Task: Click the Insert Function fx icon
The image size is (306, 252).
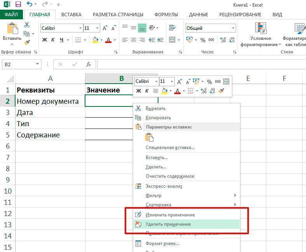Action: coord(89,64)
